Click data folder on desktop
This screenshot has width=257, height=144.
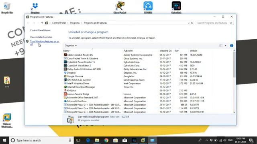point(7,82)
